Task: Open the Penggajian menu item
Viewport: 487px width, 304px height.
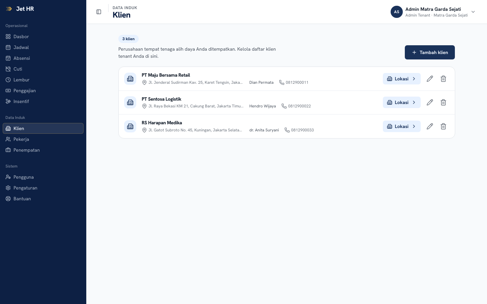Action: click(43, 91)
